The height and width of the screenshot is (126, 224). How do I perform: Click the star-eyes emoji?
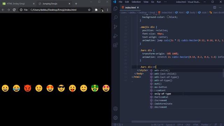tap(106, 88)
